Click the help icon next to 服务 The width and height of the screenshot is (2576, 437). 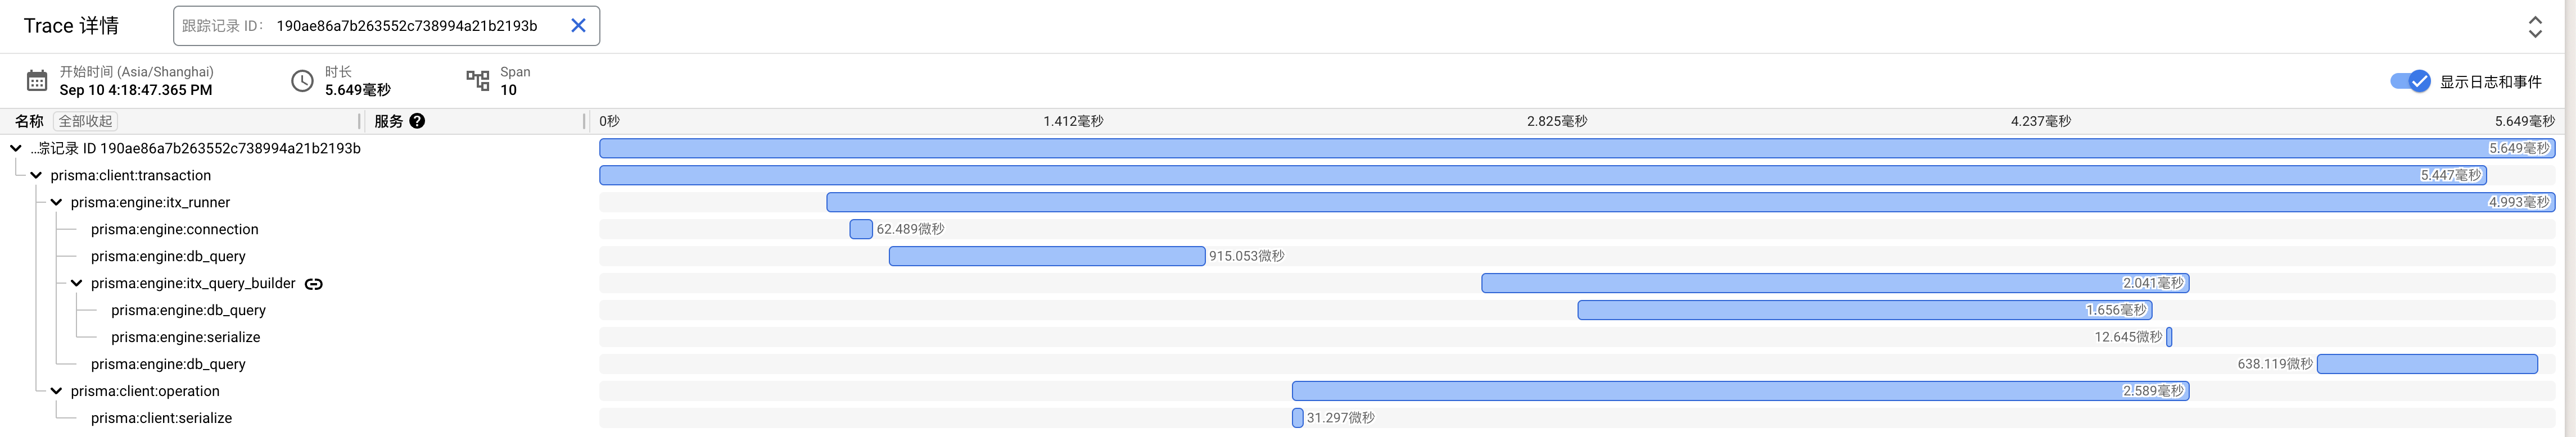(417, 121)
